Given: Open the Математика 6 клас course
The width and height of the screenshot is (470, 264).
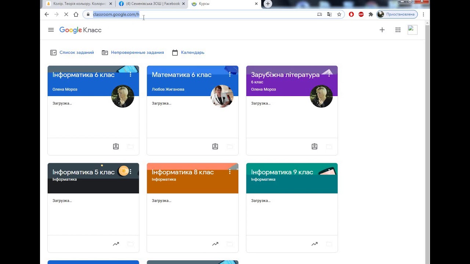Looking at the screenshot, I should pos(181,75).
